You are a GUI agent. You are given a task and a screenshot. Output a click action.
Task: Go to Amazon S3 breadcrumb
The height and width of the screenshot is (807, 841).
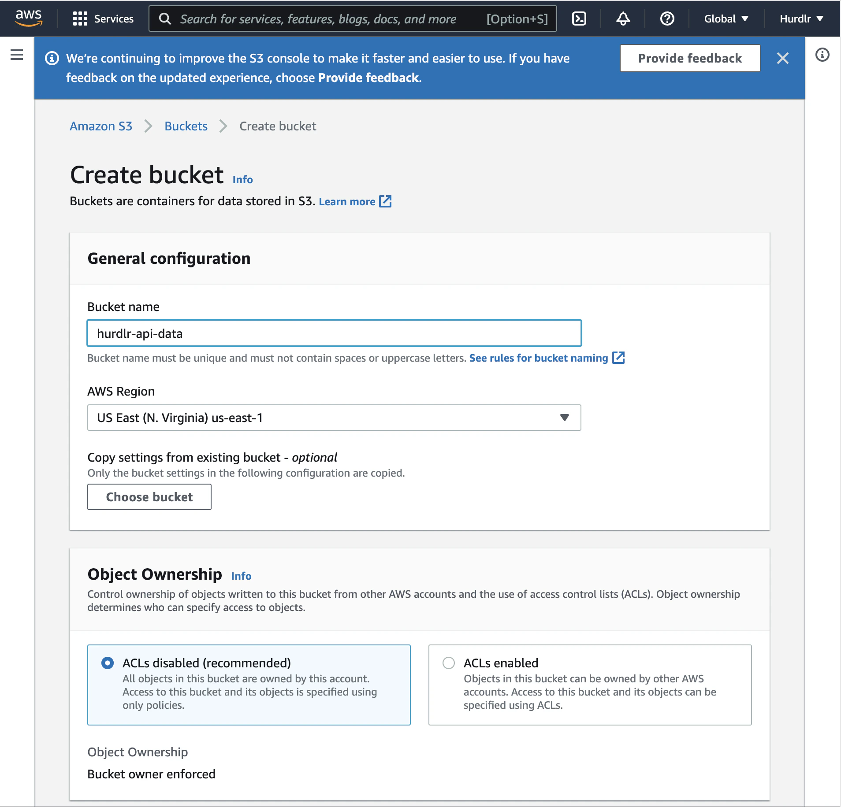coord(101,126)
